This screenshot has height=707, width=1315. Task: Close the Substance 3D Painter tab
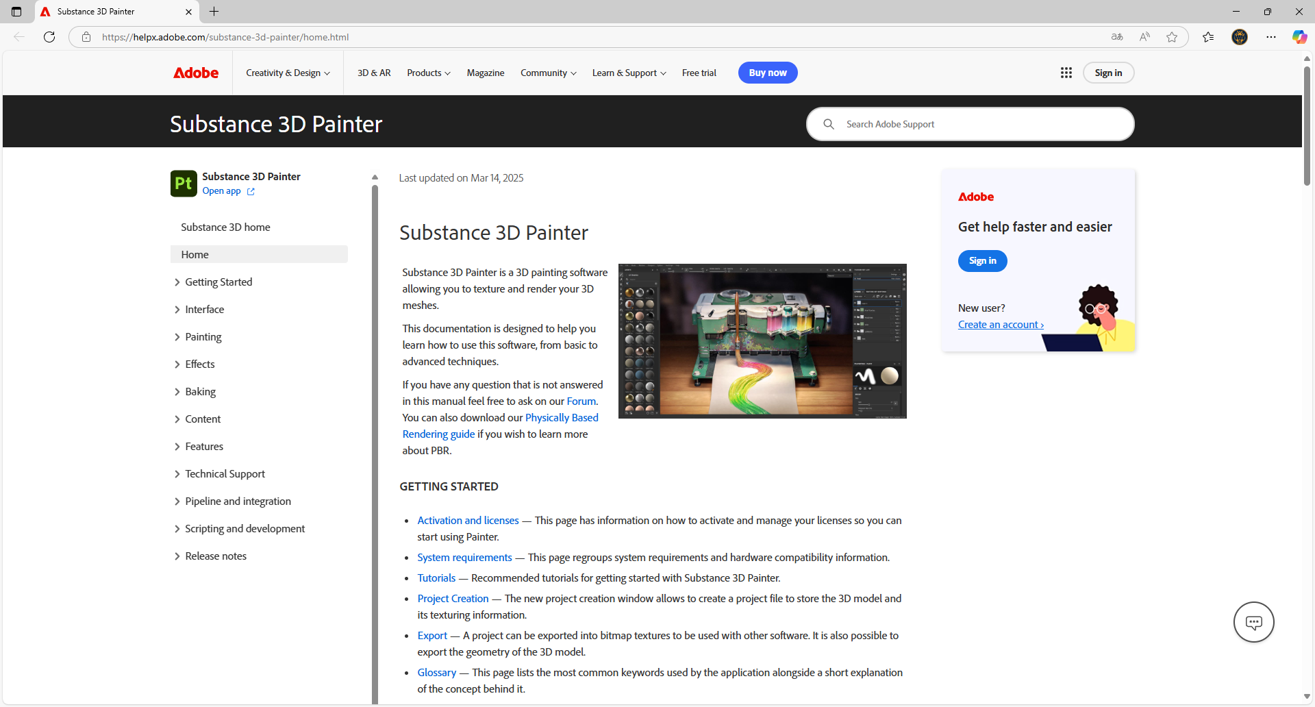click(189, 12)
